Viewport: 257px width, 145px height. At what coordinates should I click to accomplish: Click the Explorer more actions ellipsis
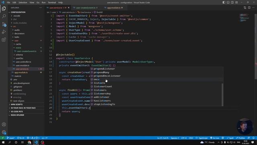coord(41,8)
